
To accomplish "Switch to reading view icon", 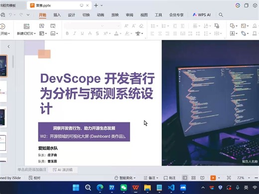I will pyautogui.click(x=202, y=178).
